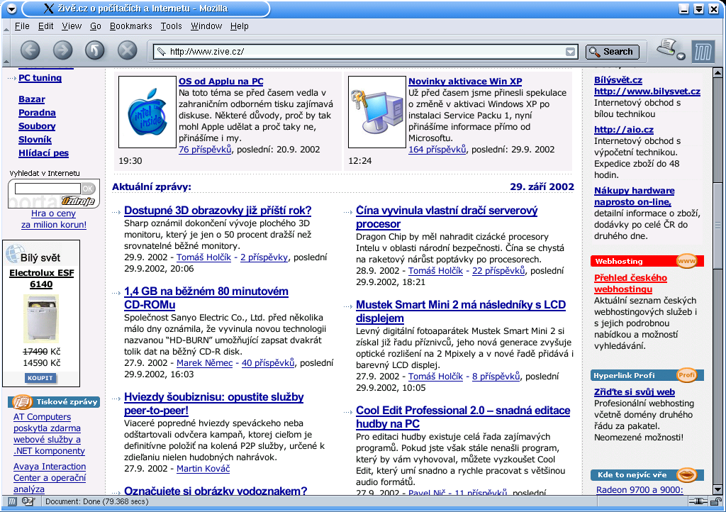Open the 76 příspěvků comments link

pyautogui.click(x=205, y=150)
